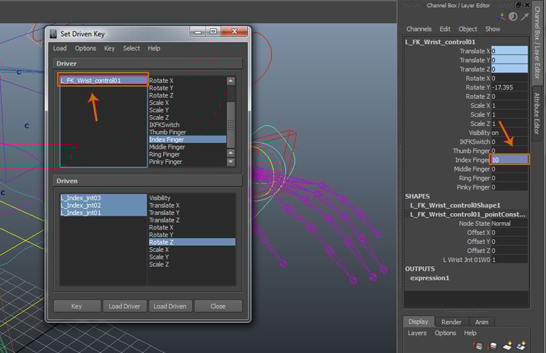Viewport: 546px width, 353px height.
Task: Click the Maya icon in Set Driven Key title bar
Action: (53, 33)
